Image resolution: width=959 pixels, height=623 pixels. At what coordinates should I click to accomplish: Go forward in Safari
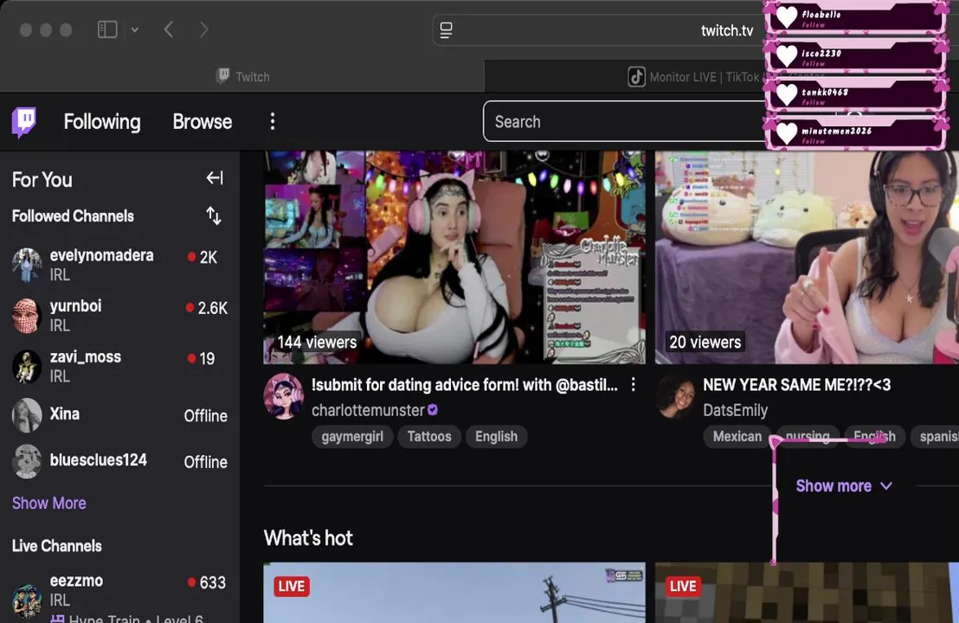pyautogui.click(x=204, y=29)
